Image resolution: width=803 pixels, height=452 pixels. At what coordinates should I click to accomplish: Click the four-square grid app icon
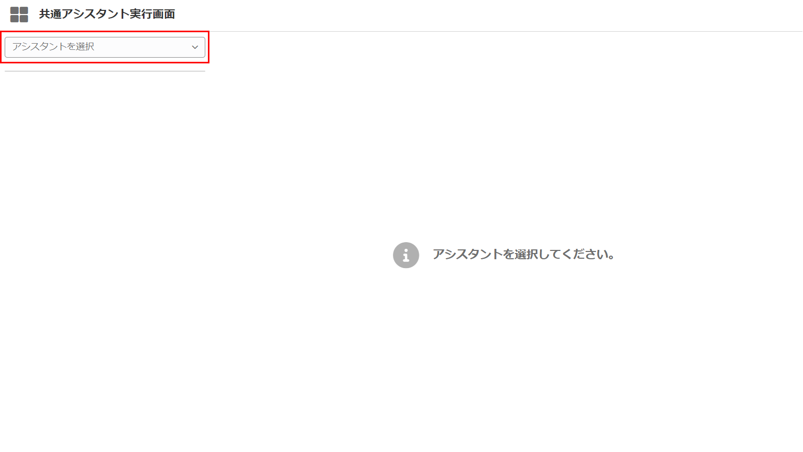[x=19, y=15]
